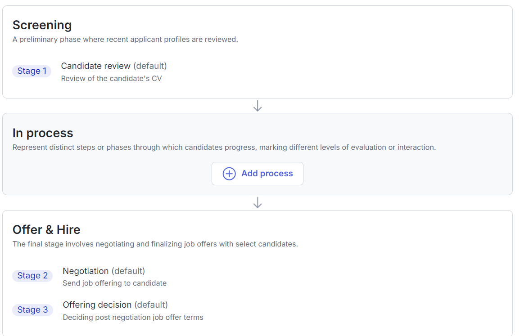Click the Offer & Hire section heading
This screenshot has height=336, width=520.
click(x=46, y=230)
